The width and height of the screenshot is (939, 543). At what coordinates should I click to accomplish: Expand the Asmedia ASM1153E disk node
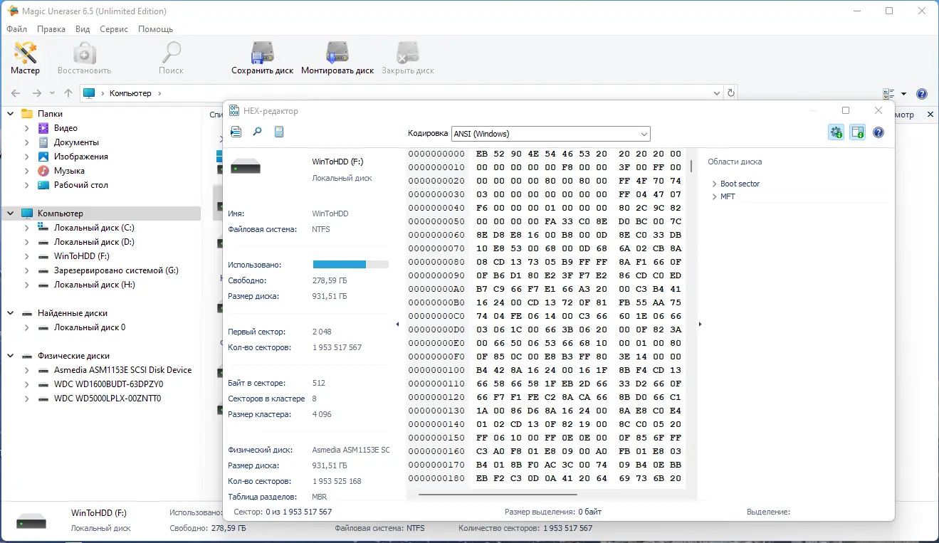tap(27, 370)
